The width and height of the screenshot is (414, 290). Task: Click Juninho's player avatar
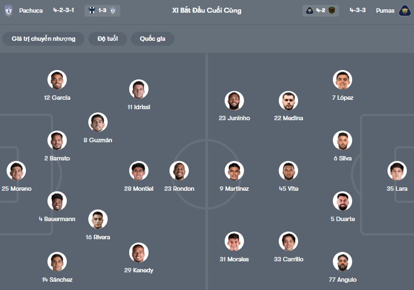234,100
